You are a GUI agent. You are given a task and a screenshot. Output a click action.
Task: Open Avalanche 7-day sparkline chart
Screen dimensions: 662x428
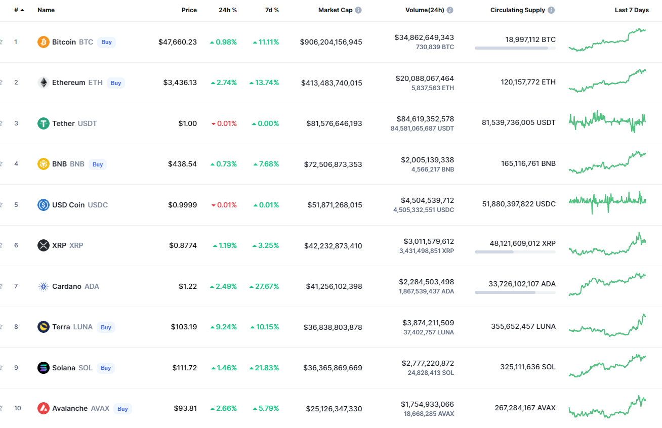[607, 407]
